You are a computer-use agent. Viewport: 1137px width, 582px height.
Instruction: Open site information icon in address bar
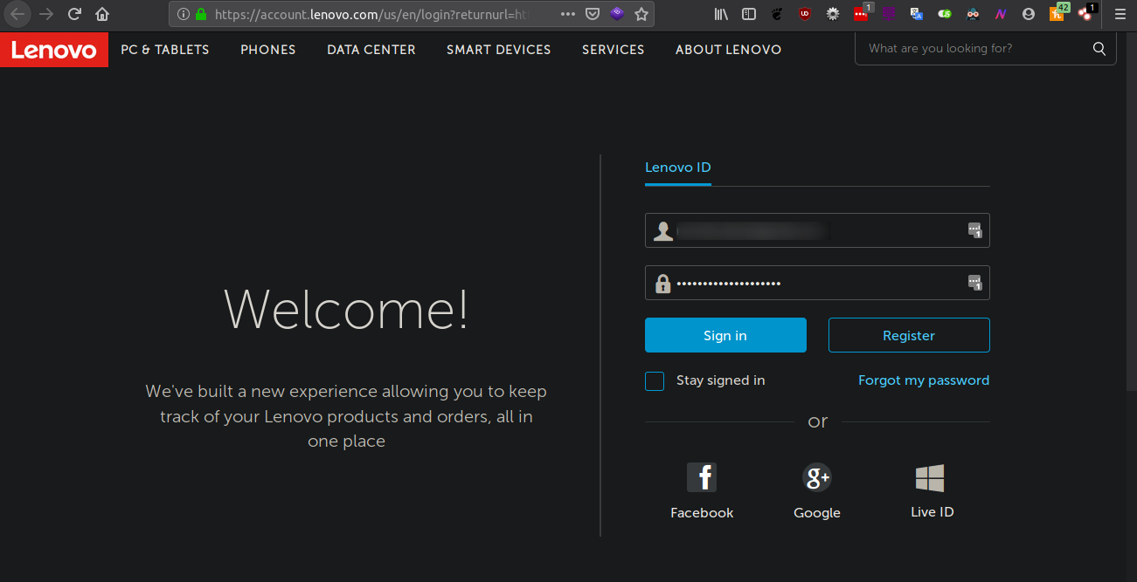coord(183,14)
